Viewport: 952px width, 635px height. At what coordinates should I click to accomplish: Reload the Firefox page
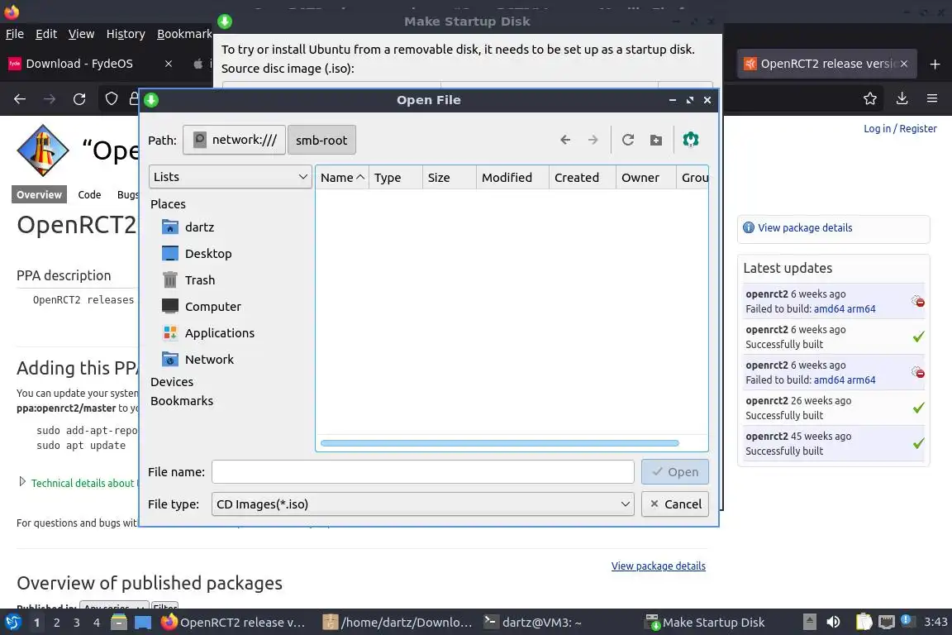click(x=79, y=98)
